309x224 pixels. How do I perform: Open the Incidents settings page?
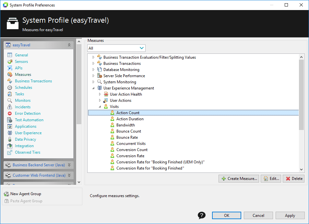23,107
